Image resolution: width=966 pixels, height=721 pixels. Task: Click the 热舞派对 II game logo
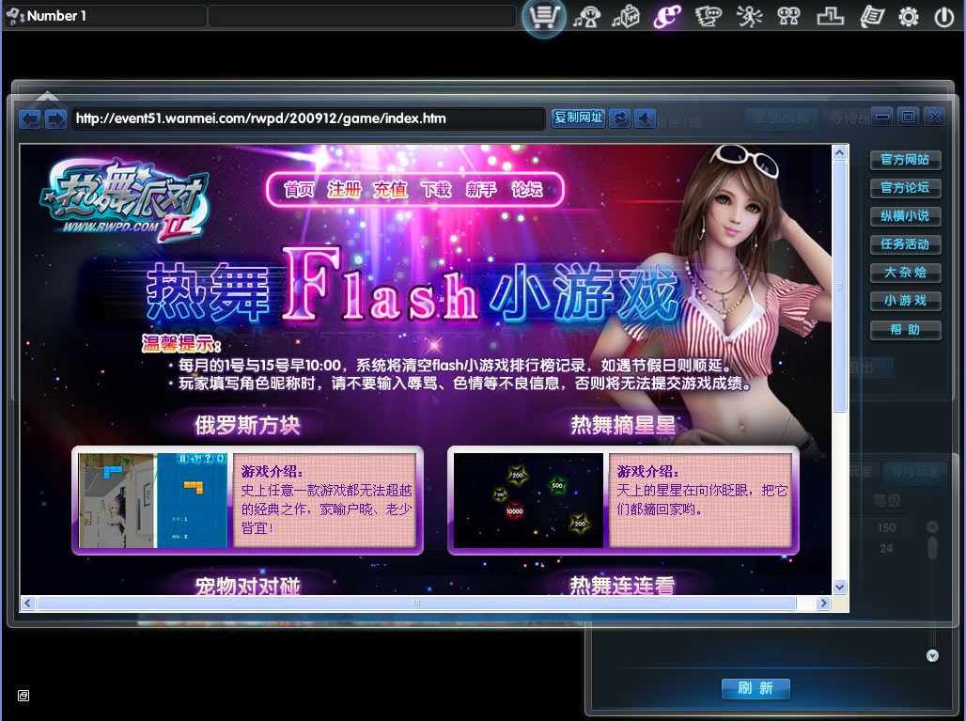pos(125,199)
